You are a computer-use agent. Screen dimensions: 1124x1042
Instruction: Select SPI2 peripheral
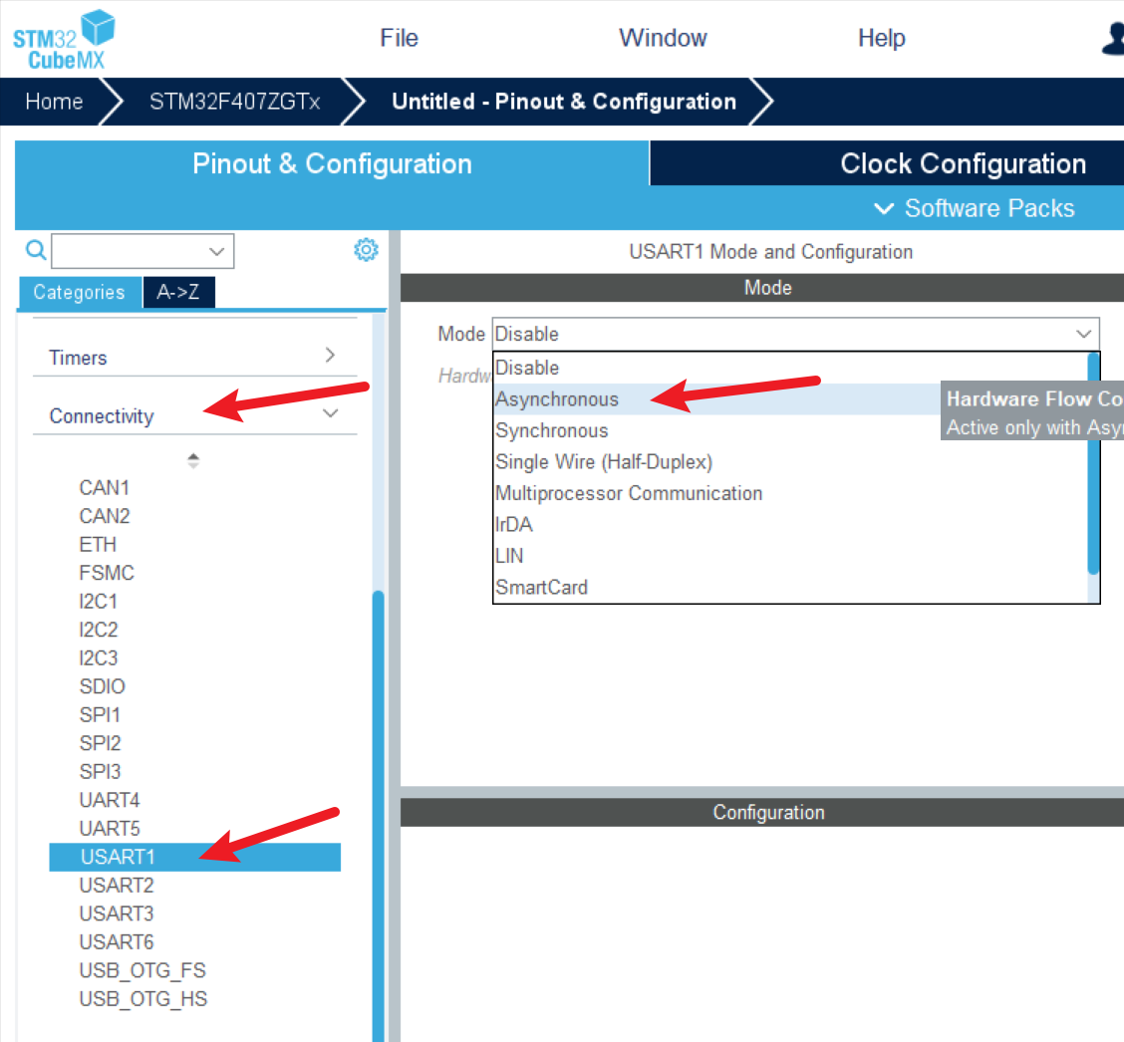(x=100, y=743)
